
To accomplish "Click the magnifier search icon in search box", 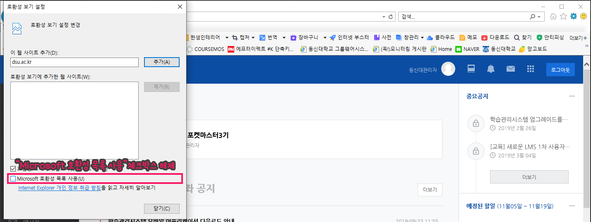I will tap(532, 17).
